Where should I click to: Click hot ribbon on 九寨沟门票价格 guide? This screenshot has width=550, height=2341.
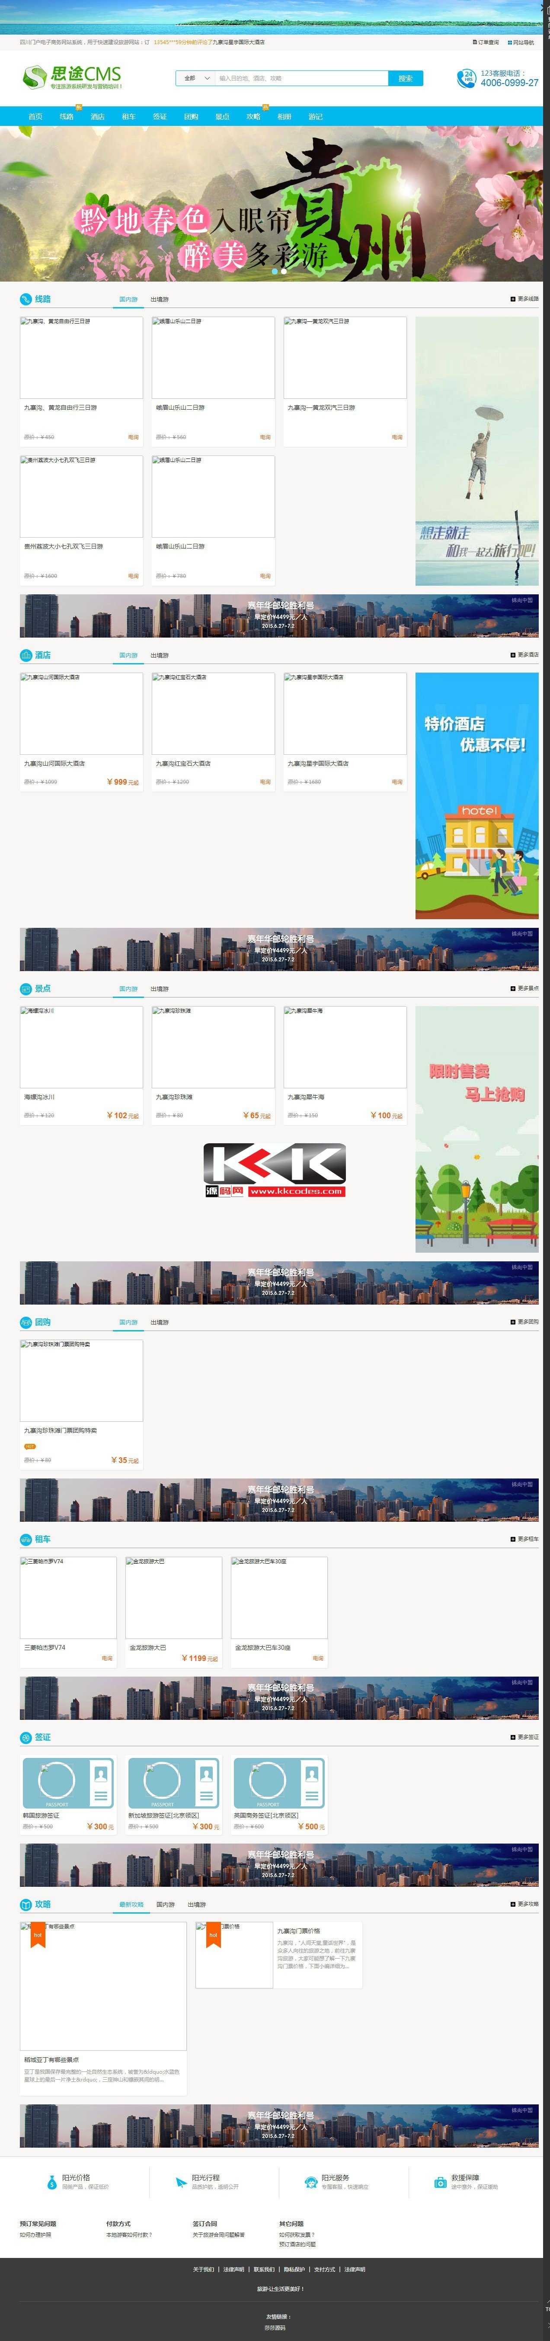[x=213, y=1934]
